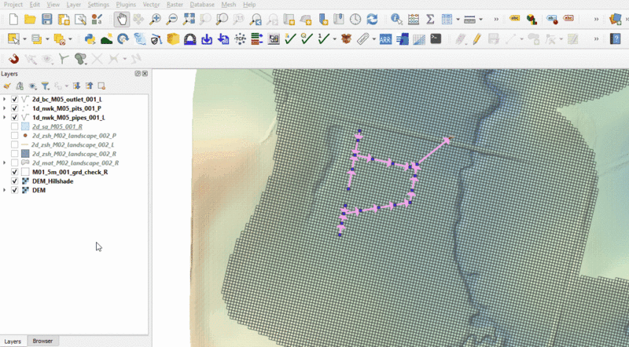Expand the 1d_nwk_M05_pits_001_P layer
The height and width of the screenshot is (347, 629).
point(5,108)
